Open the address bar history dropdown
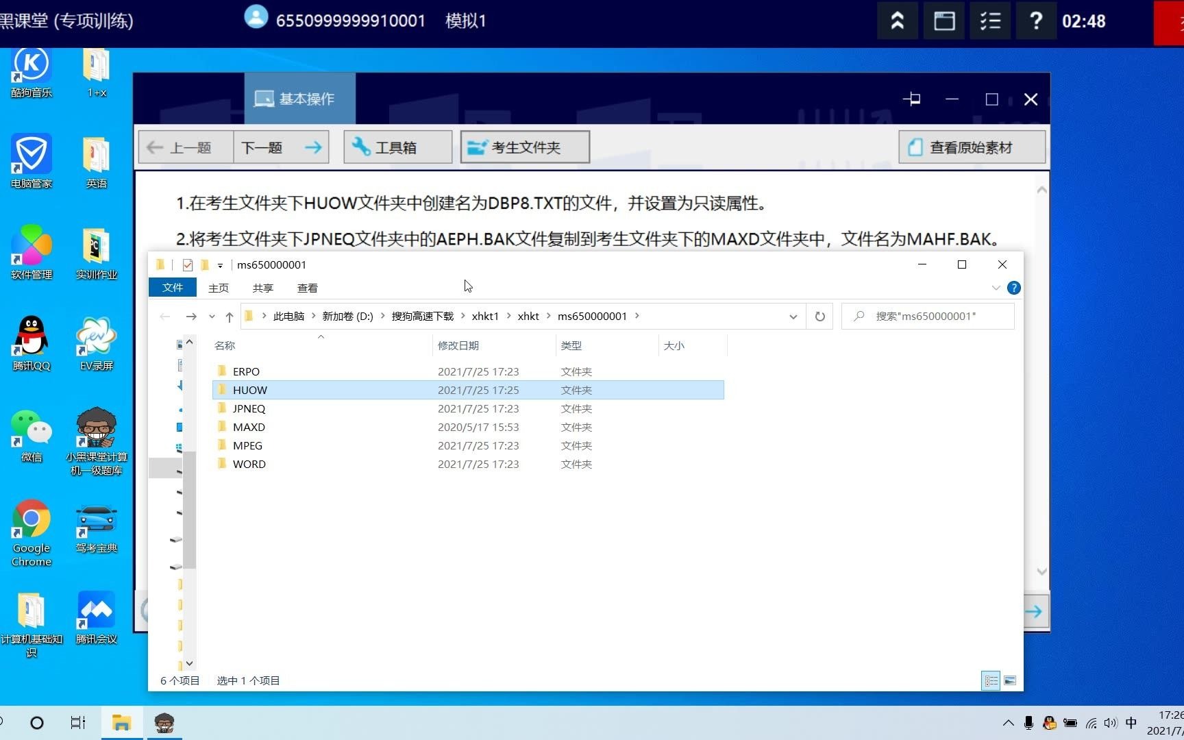Screen dimensions: 1184x740 pos(793,316)
